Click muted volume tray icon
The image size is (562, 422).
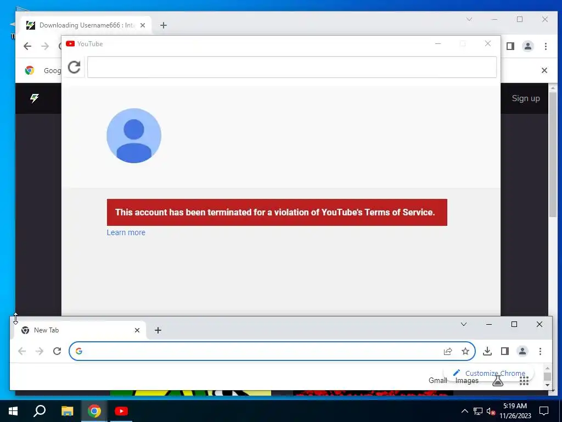pyautogui.click(x=491, y=411)
